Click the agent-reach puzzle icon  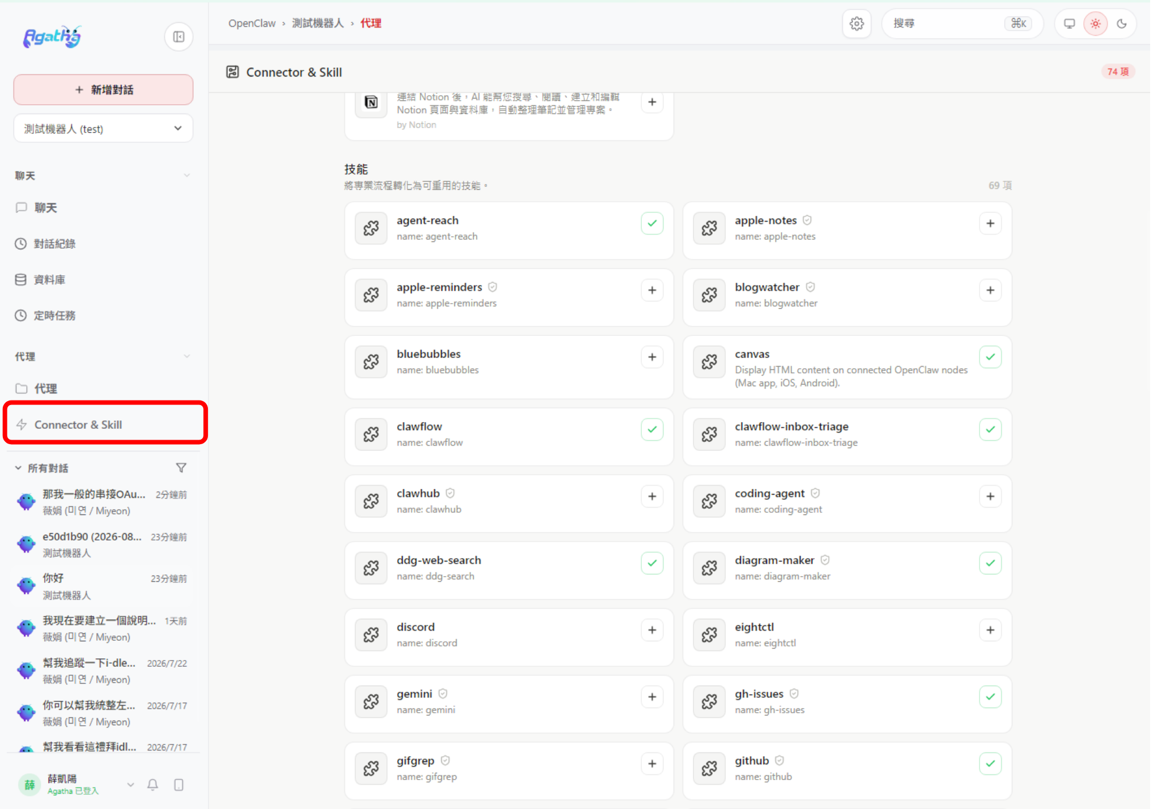click(x=371, y=228)
